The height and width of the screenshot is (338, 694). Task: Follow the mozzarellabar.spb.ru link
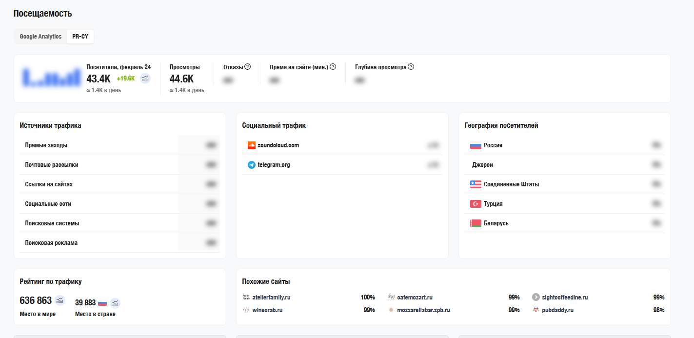tap(423, 310)
